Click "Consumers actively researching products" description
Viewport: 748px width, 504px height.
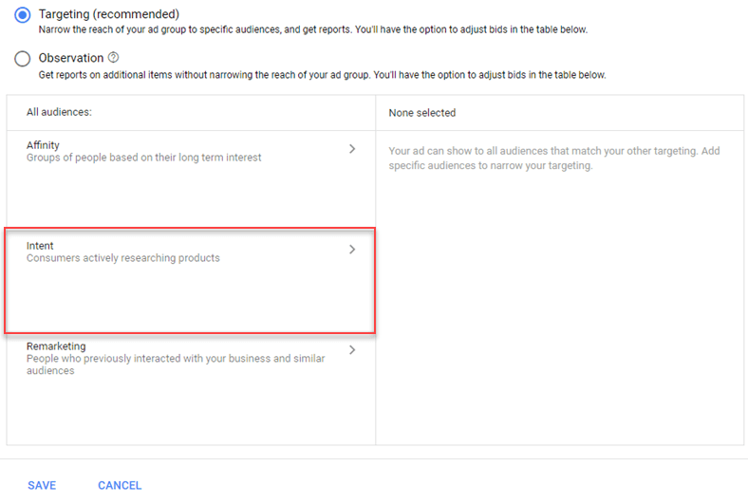(123, 258)
